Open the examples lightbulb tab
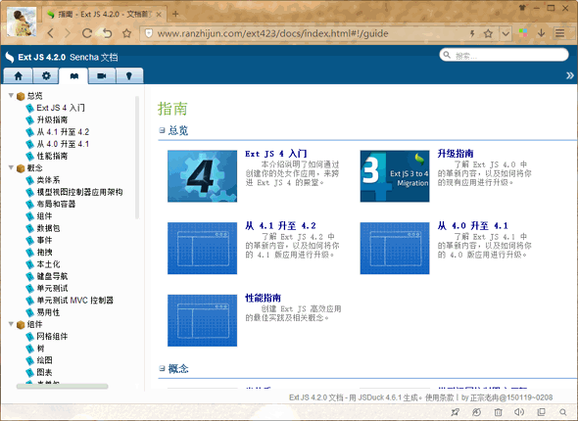 click(129, 75)
